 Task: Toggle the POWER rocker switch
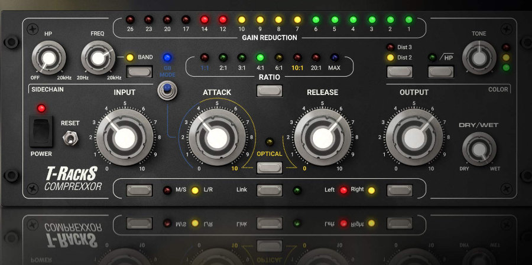[x=41, y=131]
